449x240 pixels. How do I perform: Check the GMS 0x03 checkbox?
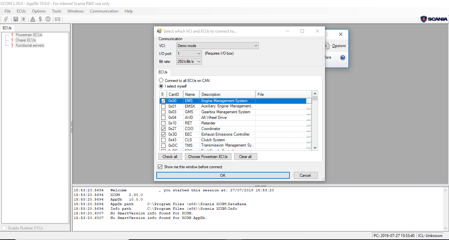point(163,112)
